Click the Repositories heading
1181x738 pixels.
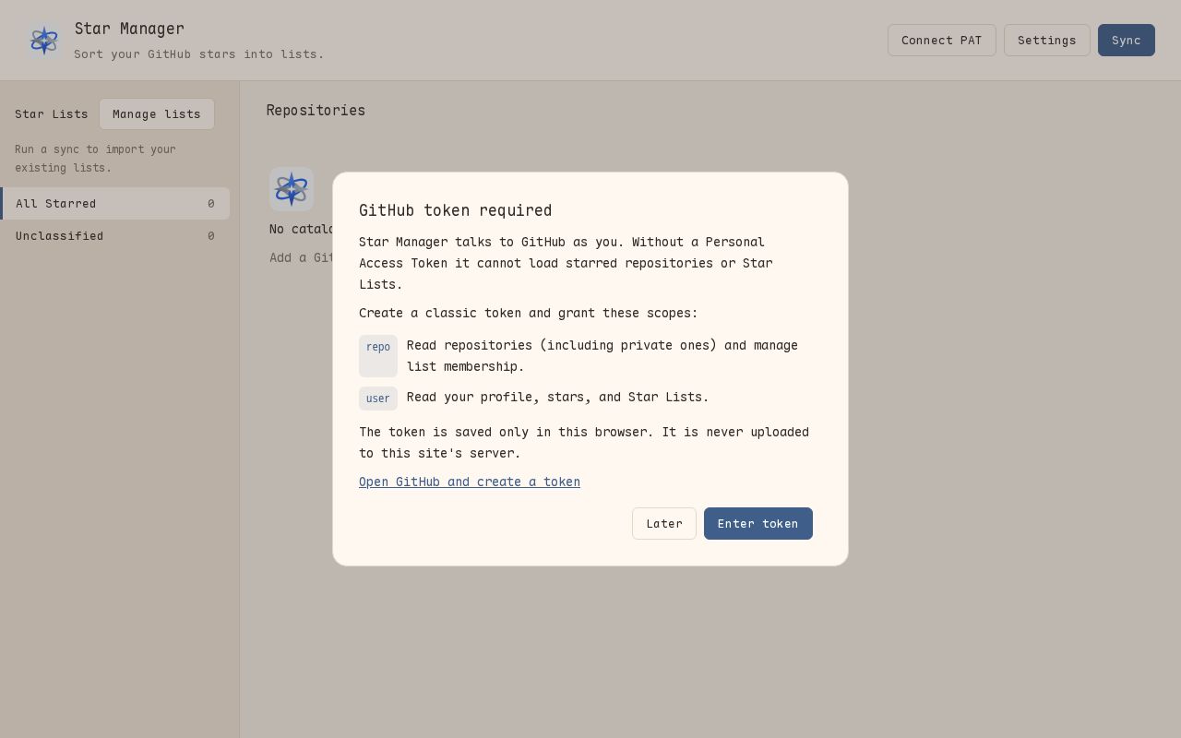click(316, 111)
